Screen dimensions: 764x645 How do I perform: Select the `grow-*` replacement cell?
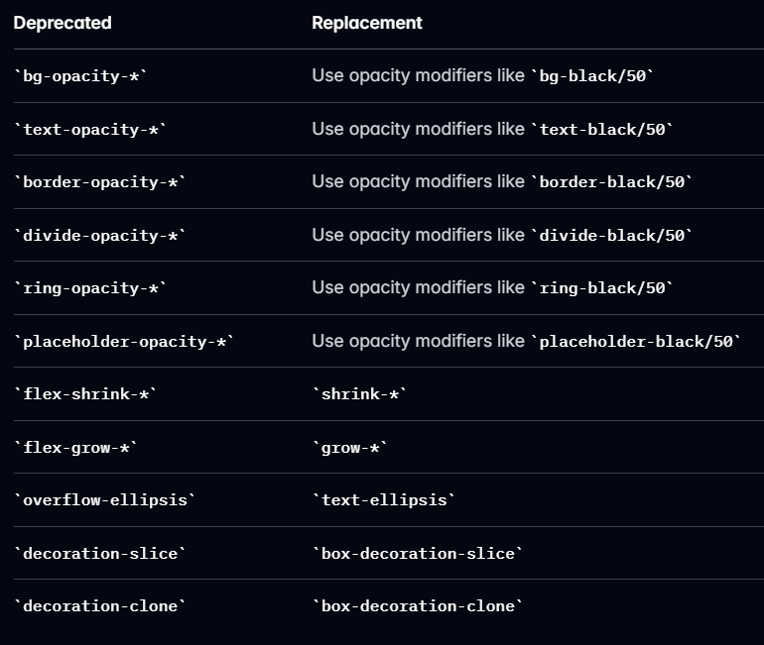(350, 448)
